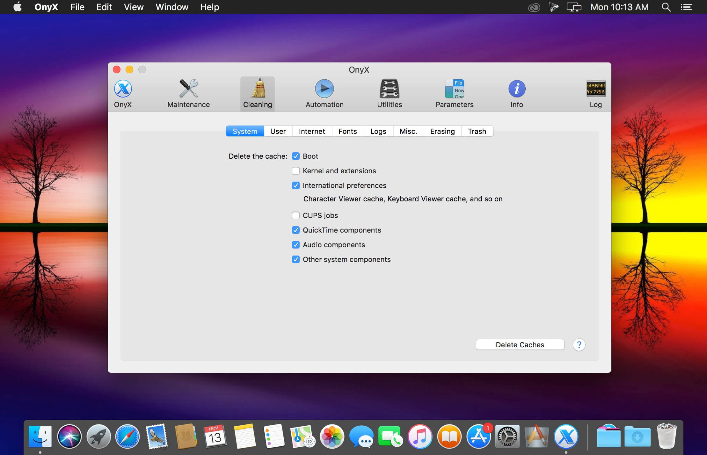Open Spotlight search in menu bar

(x=666, y=7)
